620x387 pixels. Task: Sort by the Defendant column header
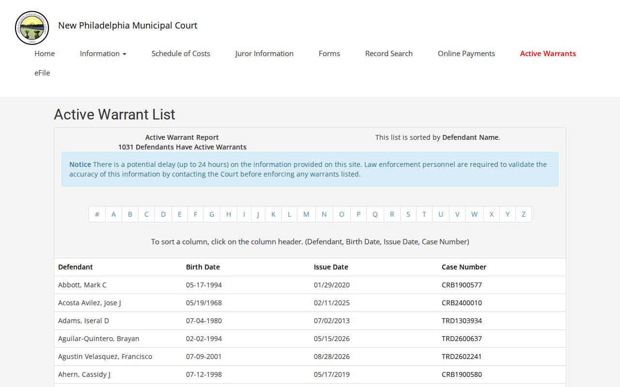click(x=76, y=267)
